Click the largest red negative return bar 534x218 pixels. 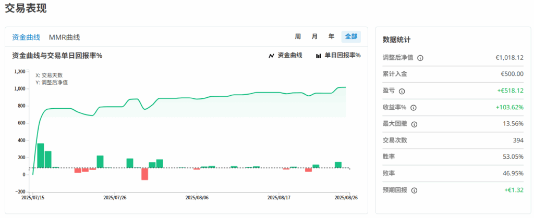coord(144,174)
